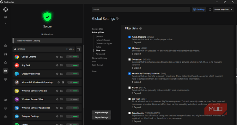Click the Google Chrome app logo

[17, 57]
